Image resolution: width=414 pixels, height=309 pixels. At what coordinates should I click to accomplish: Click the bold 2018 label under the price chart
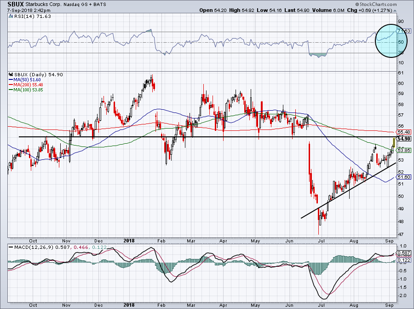(x=129, y=241)
